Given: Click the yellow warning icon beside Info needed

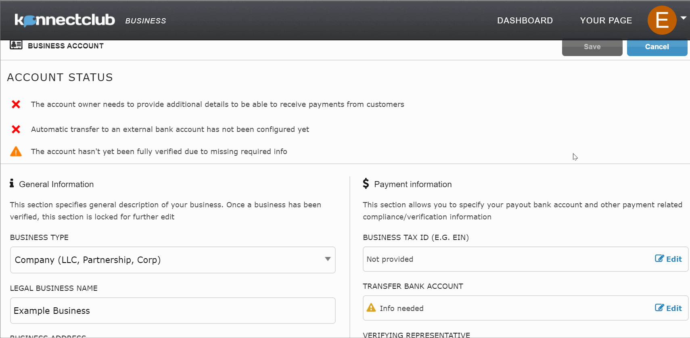Looking at the screenshot, I should [x=371, y=308].
